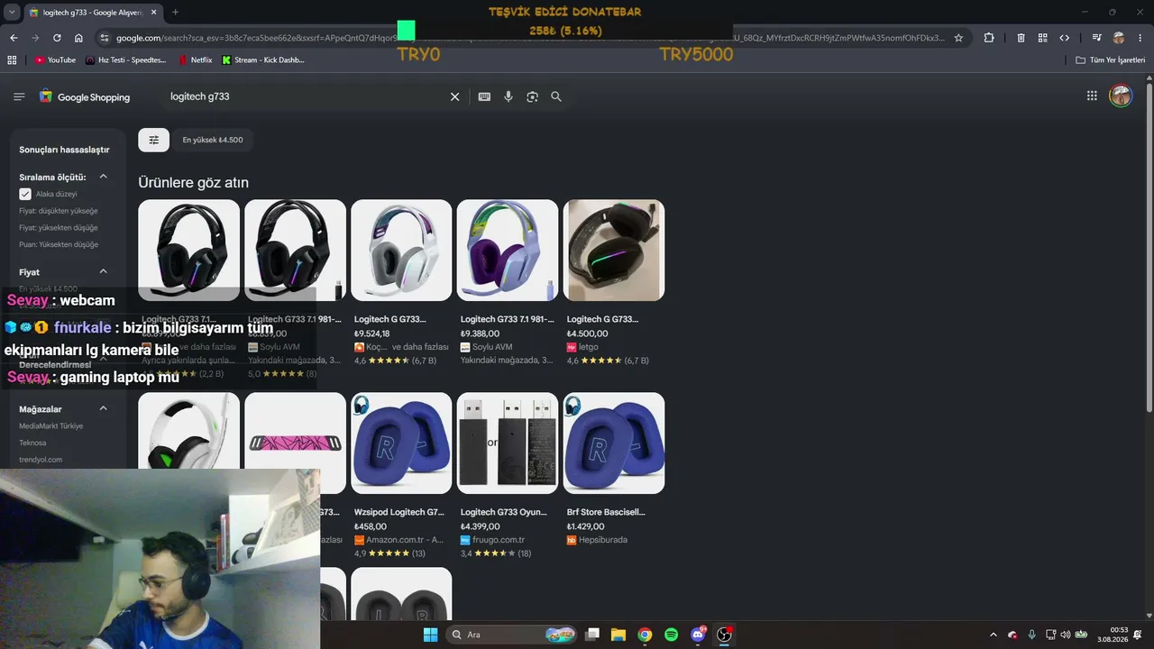Toggle the Alaka düzeyi checkbox
The image size is (1154, 649).
(25, 194)
